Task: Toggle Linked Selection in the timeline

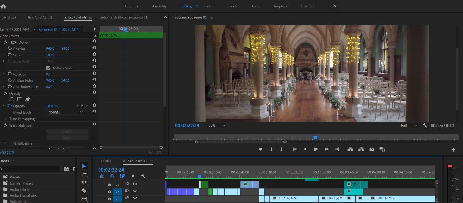Action: pyautogui.click(x=122, y=176)
